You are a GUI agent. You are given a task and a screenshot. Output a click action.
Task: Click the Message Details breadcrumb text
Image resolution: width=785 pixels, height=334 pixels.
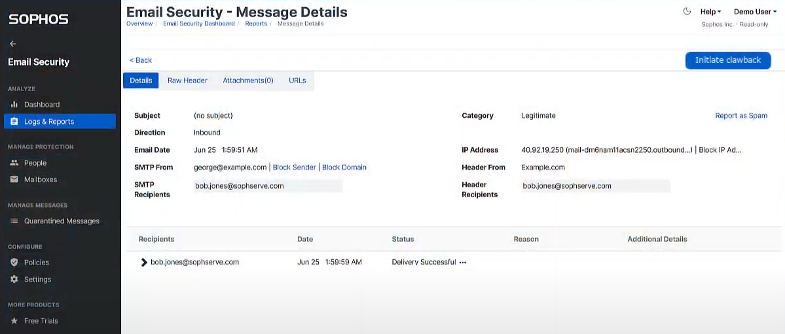click(x=301, y=24)
